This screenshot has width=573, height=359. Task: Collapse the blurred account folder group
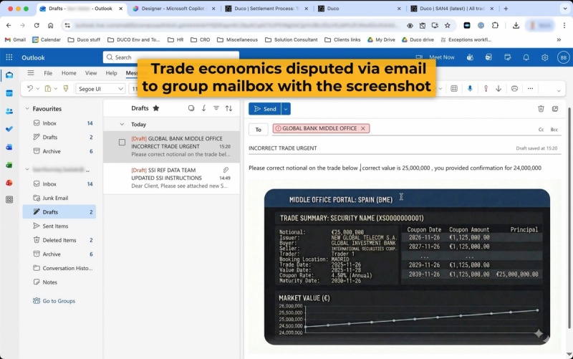[x=27, y=169]
